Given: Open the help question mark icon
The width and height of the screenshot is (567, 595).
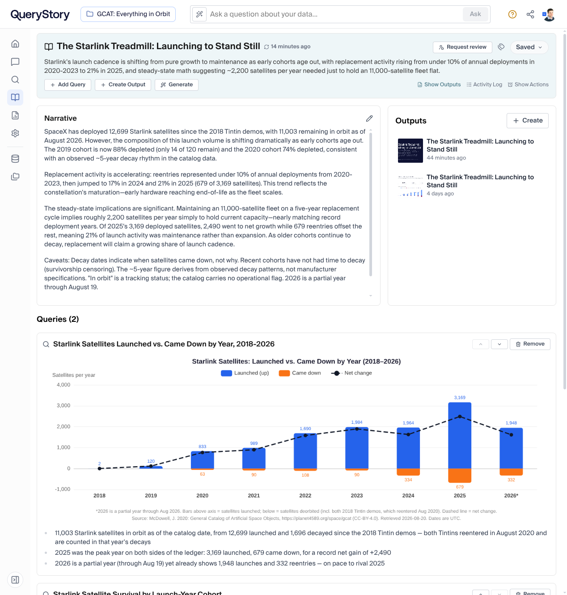Looking at the screenshot, I should [x=512, y=14].
